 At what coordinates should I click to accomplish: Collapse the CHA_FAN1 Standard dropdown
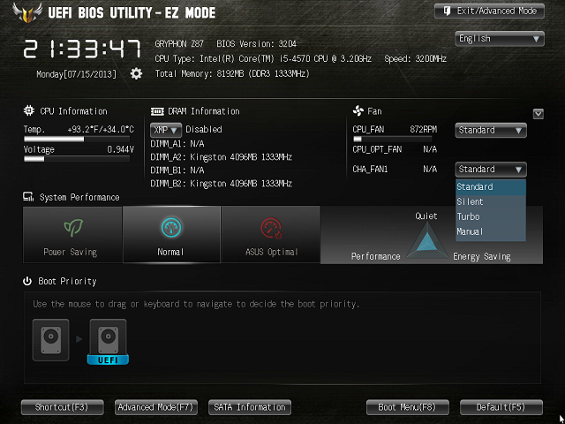tap(491, 170)
